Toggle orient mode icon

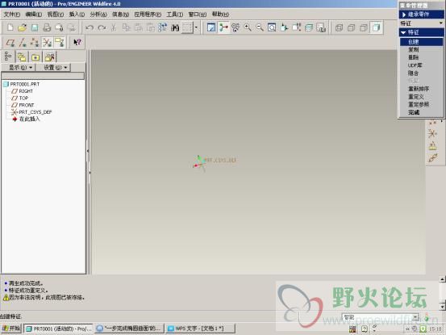236,27
